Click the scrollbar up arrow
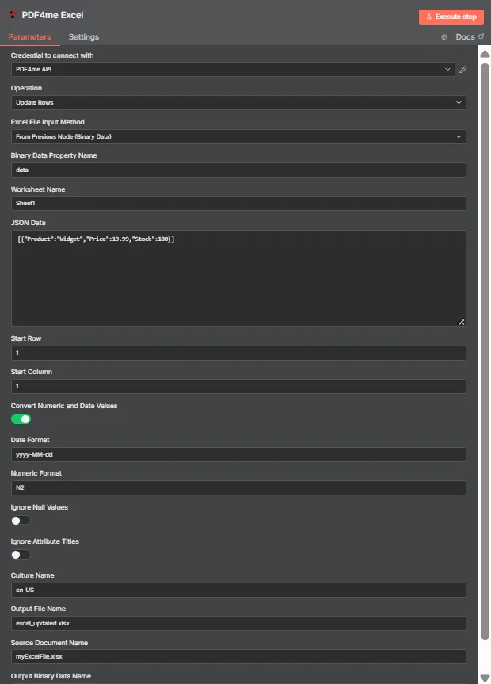Image resolution: width=491 pixels, height=684 pixels. (x=485, y=54)
